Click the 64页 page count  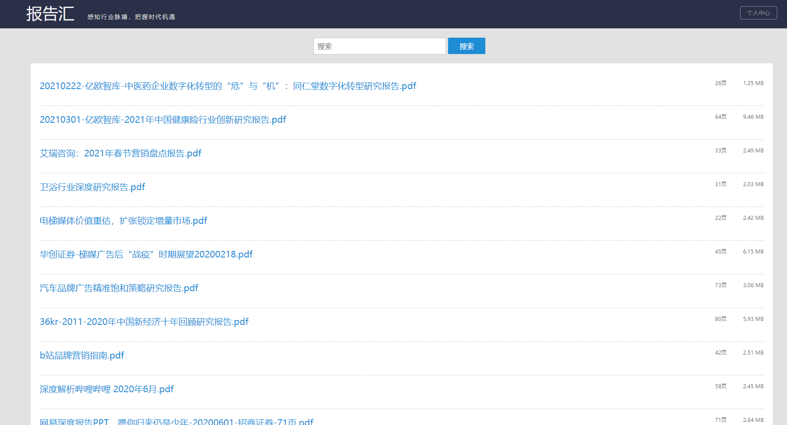[x=720, y=117]
